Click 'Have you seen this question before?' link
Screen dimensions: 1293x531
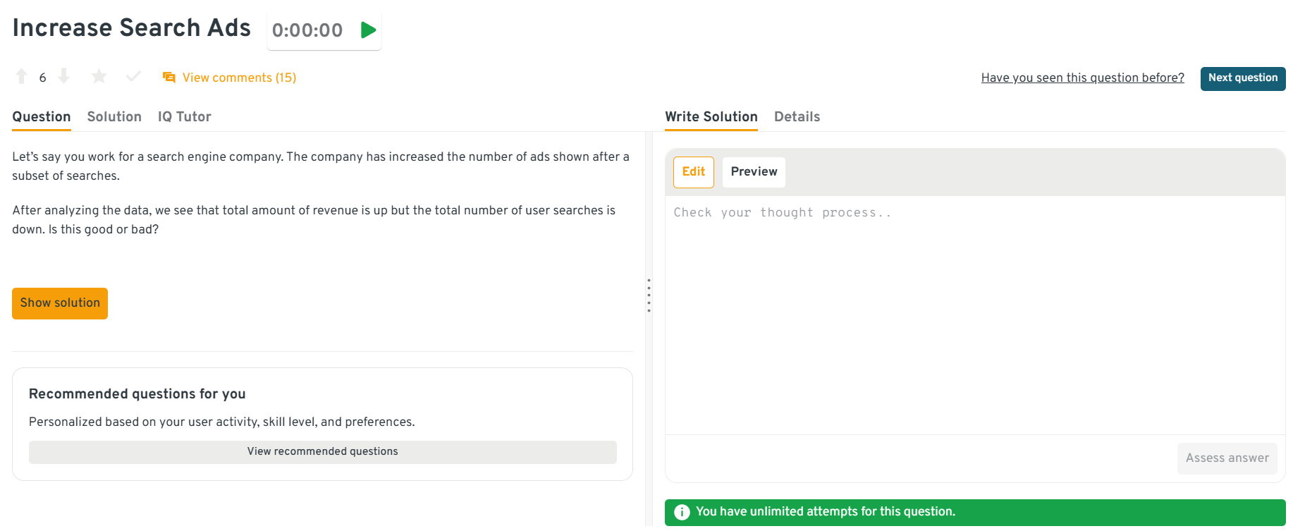[x=1082, y=78]
